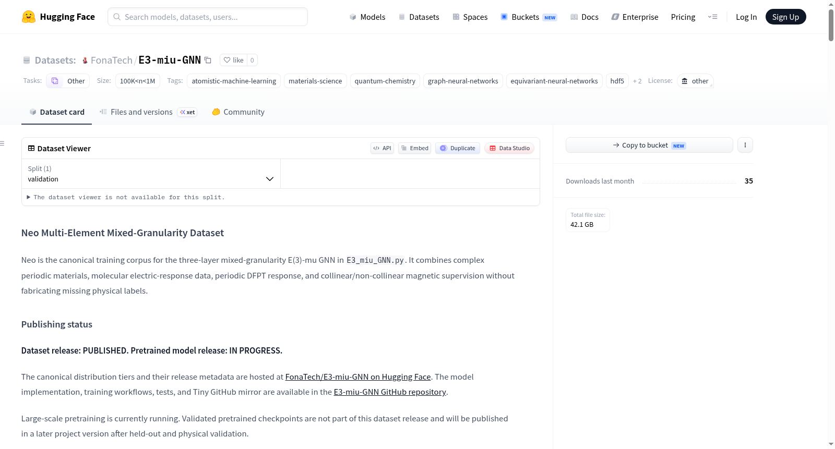Image resolution: width=835 pixels, height=449 pixels.
Task: Open the three-dot more options menu
Action: [745, 145]
